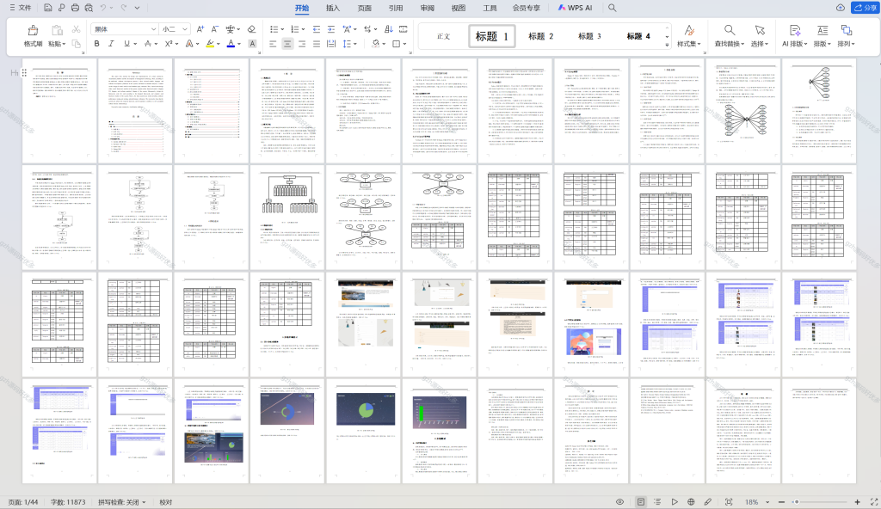Open print preview icon
881x509 pixels.
click(89, 8)
